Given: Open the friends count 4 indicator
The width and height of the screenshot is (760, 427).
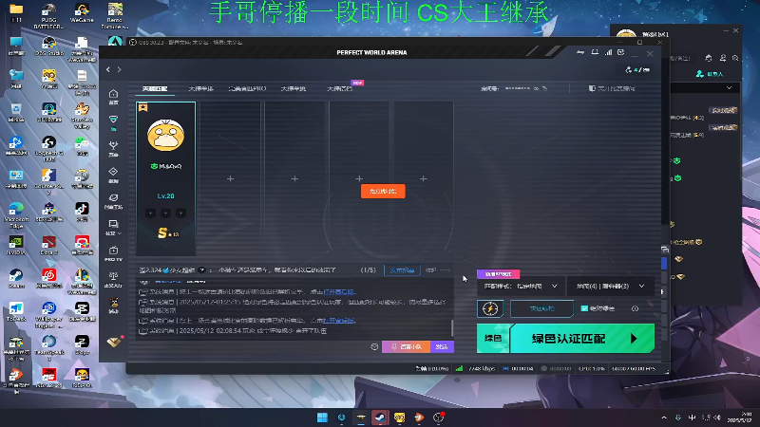Looking at the screenshot, I should [x=637, y=69].
